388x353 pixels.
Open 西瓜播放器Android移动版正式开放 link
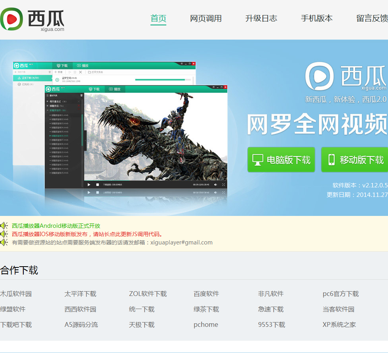click(x=56, y=226)
